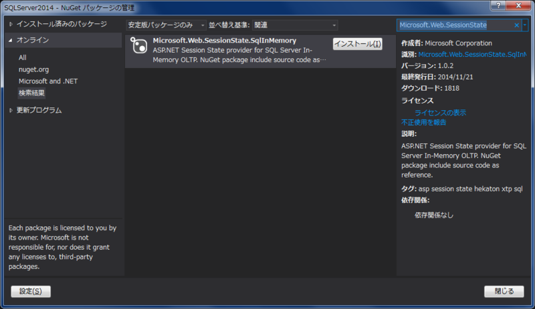Click the package description text in results list
Image resolution: width=535 pixels, height=309 pixels.
tap(239, 55)
